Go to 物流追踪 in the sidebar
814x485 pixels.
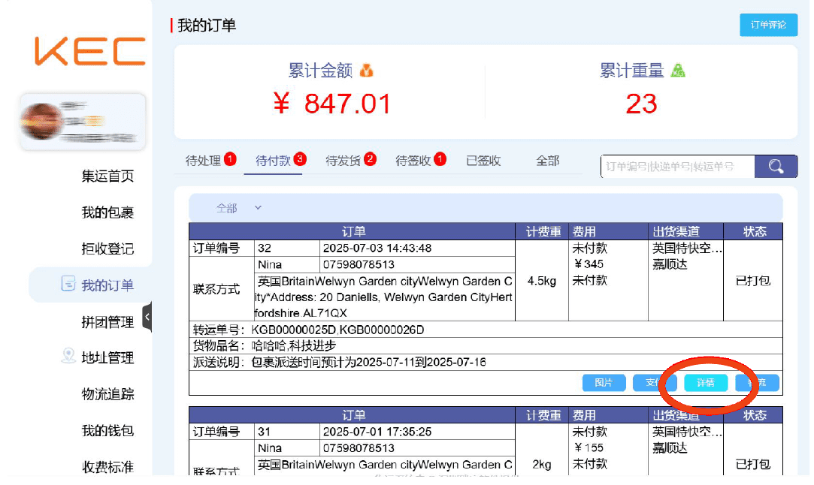pos(107,394)
